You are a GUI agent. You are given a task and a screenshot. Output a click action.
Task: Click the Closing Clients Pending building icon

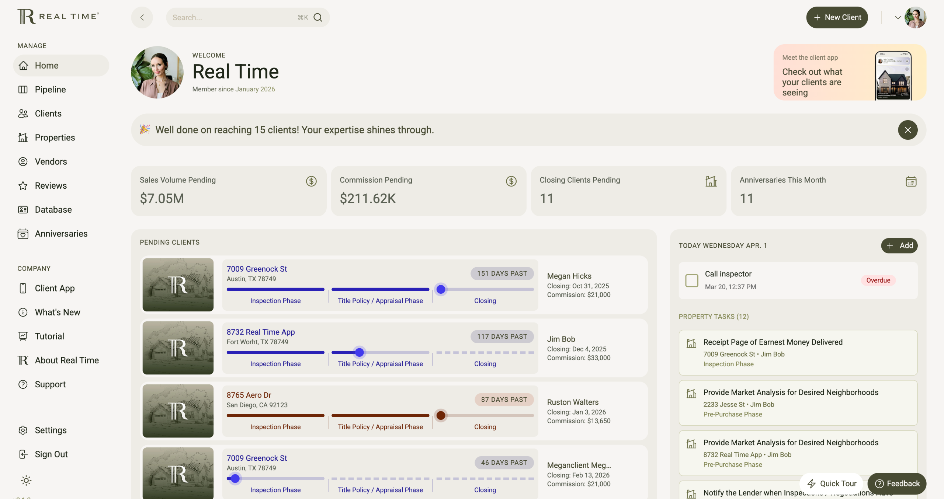pos(711,181)
